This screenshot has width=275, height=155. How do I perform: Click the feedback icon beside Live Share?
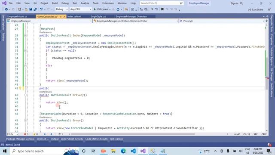(269, 9)
